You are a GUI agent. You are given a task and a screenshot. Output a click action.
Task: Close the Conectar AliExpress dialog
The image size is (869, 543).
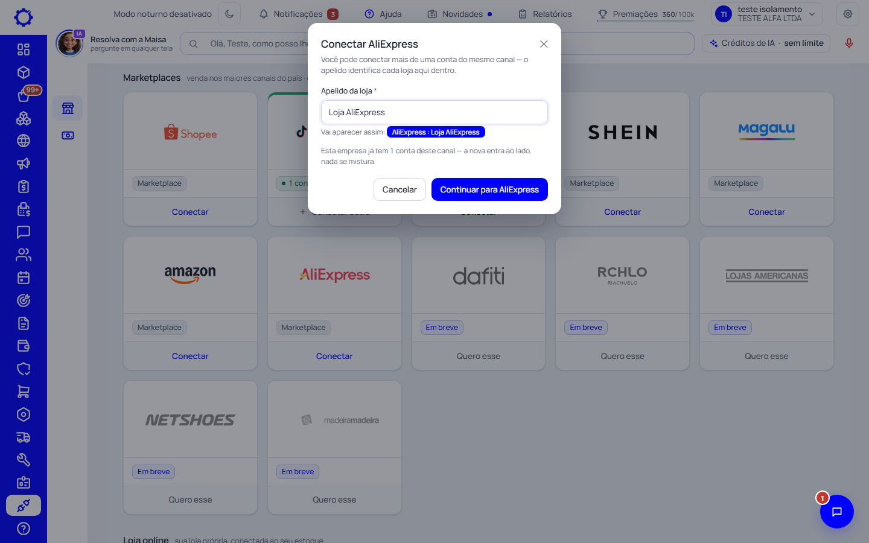click(544, 44)
